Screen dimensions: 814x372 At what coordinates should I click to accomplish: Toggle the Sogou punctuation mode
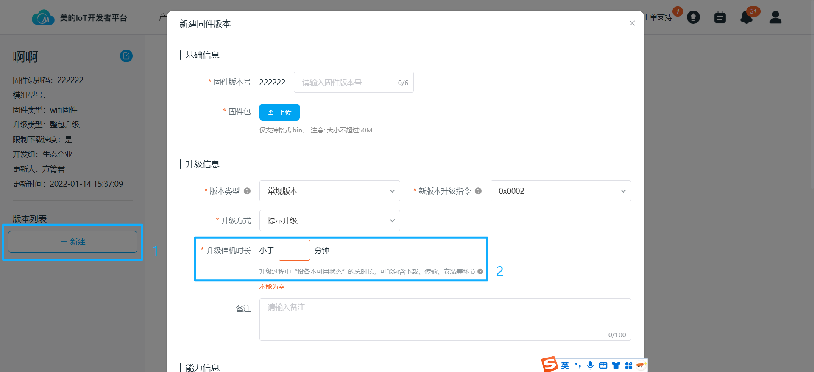(x=578, y=365)
